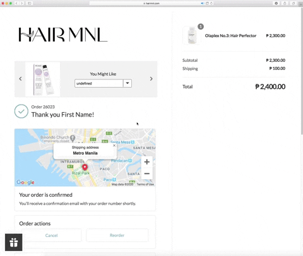The height and width of the screenshot is (256, 303).
Task: Click the 'Order actions' heading
Action: pyautogui.click(x=35, y=224)
